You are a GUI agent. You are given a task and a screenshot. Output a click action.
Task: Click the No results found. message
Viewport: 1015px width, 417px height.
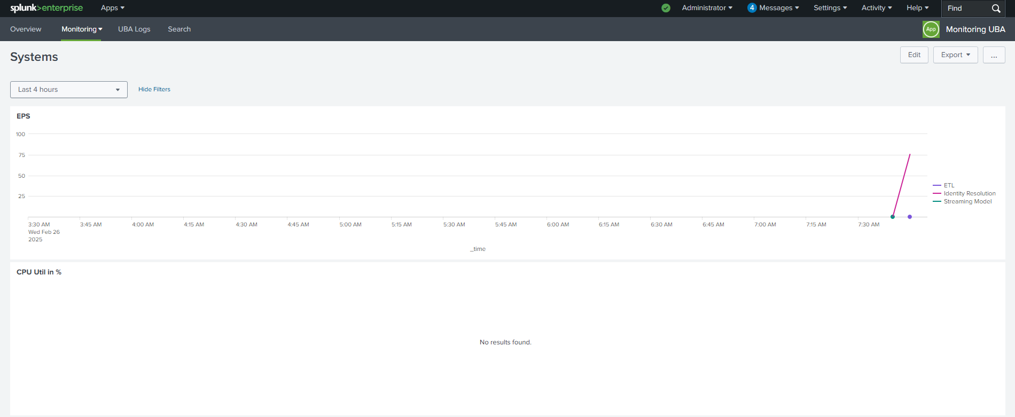click(505, 342)
